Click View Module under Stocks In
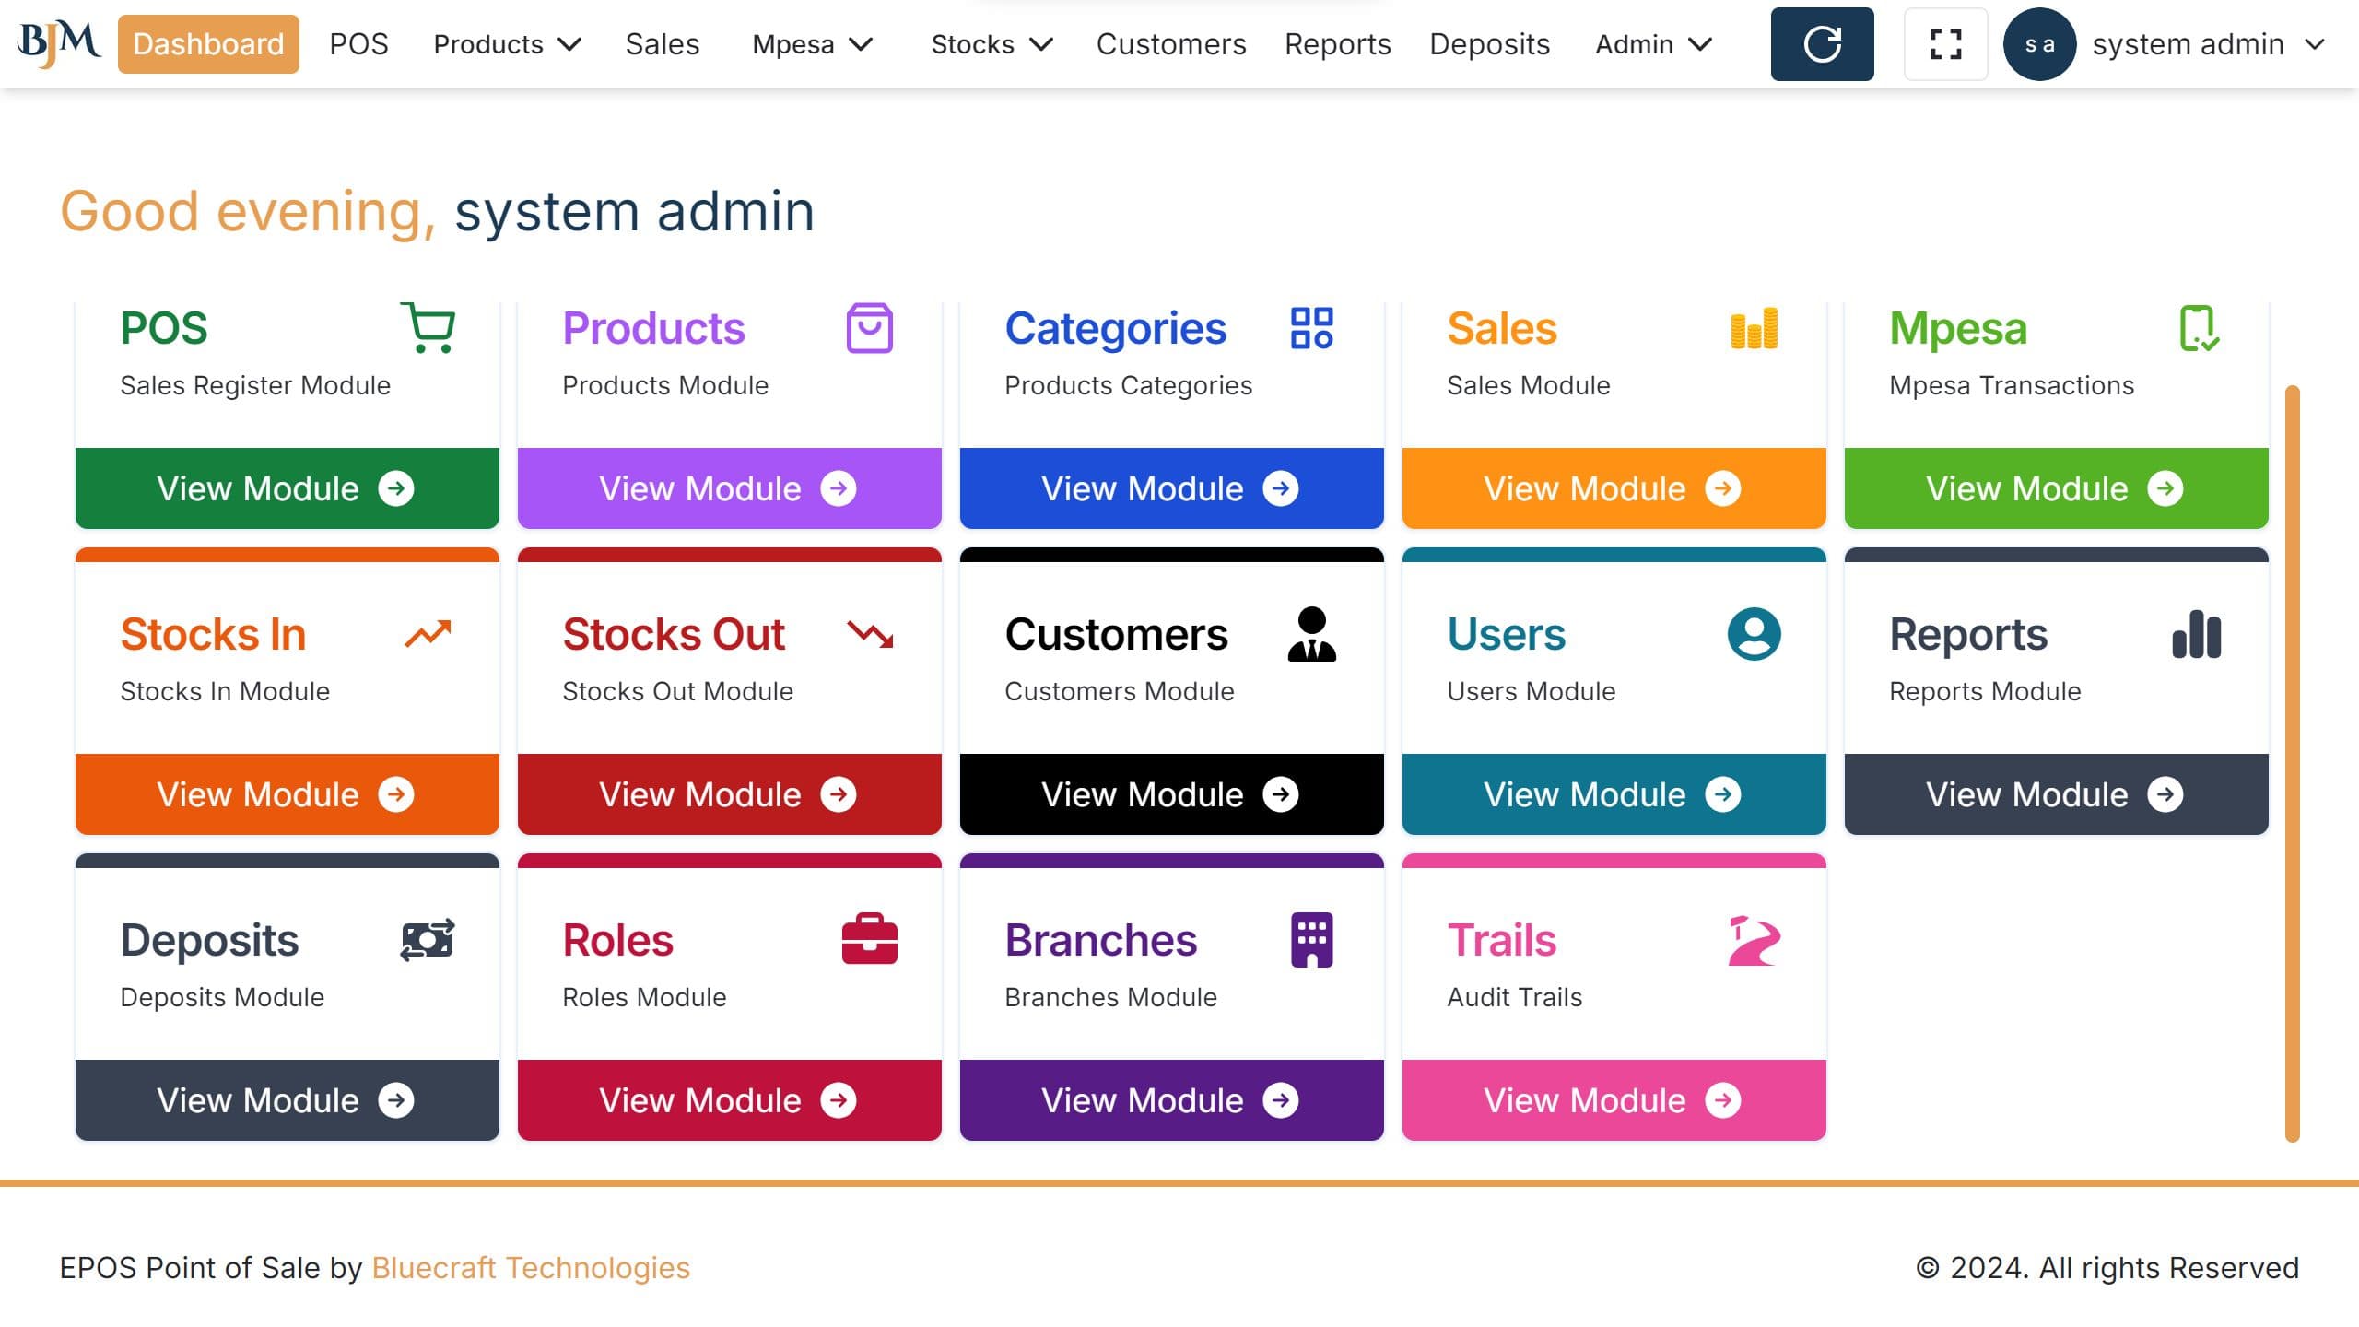This screenshot has height=1327, width=2359. (287, 794)
